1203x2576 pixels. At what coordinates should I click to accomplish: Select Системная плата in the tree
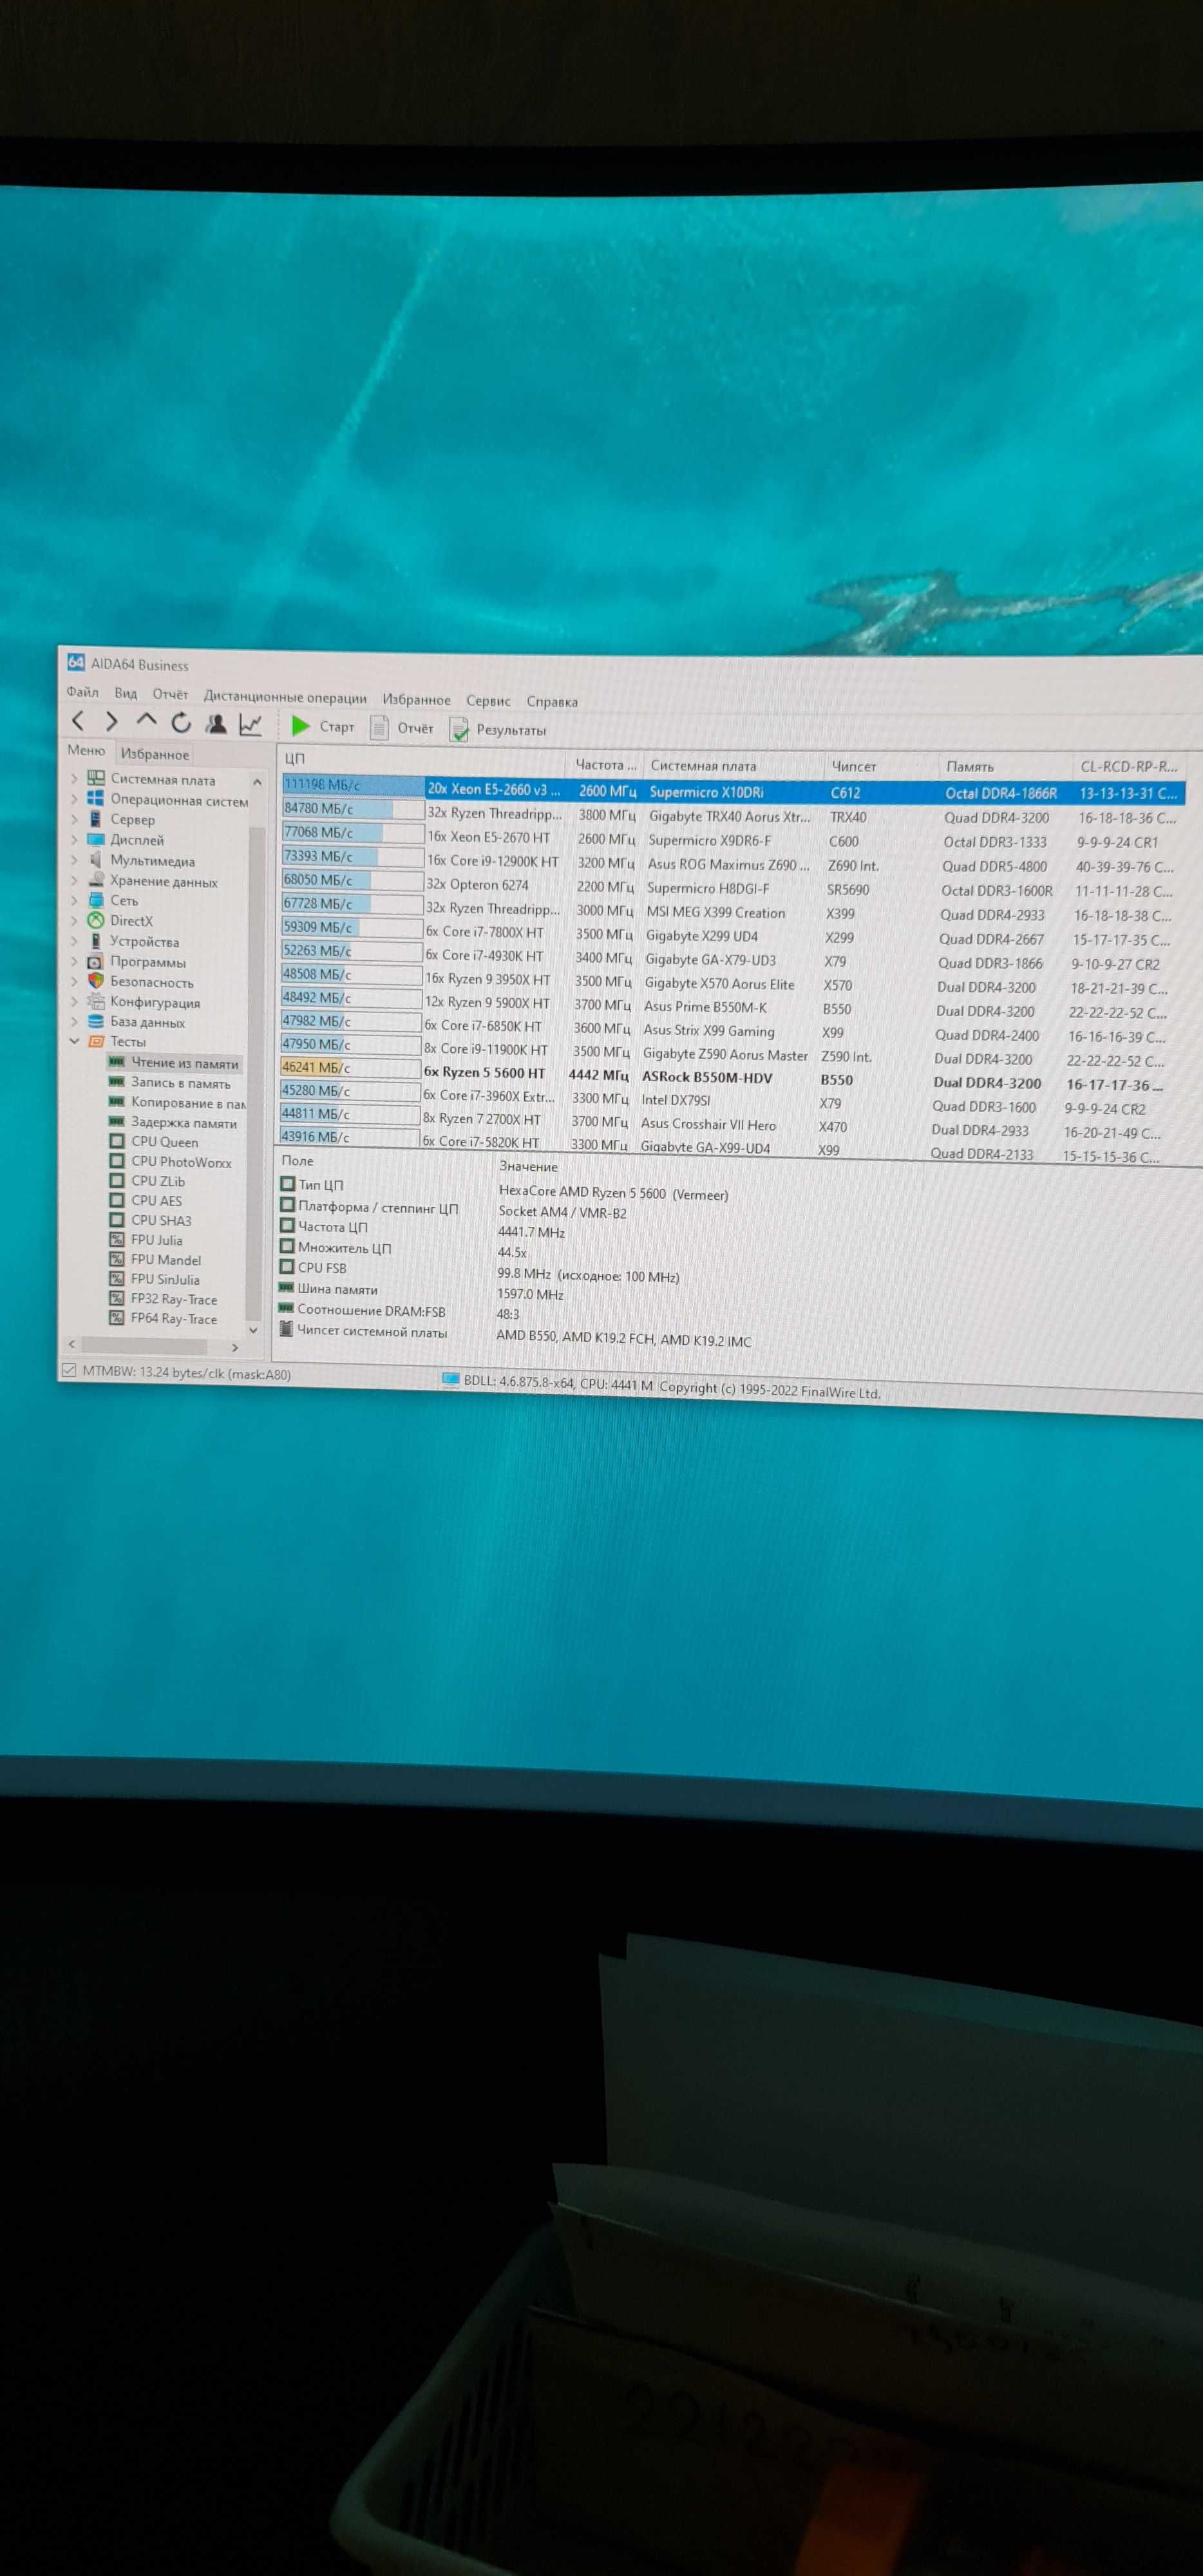(x=162, y=779)
